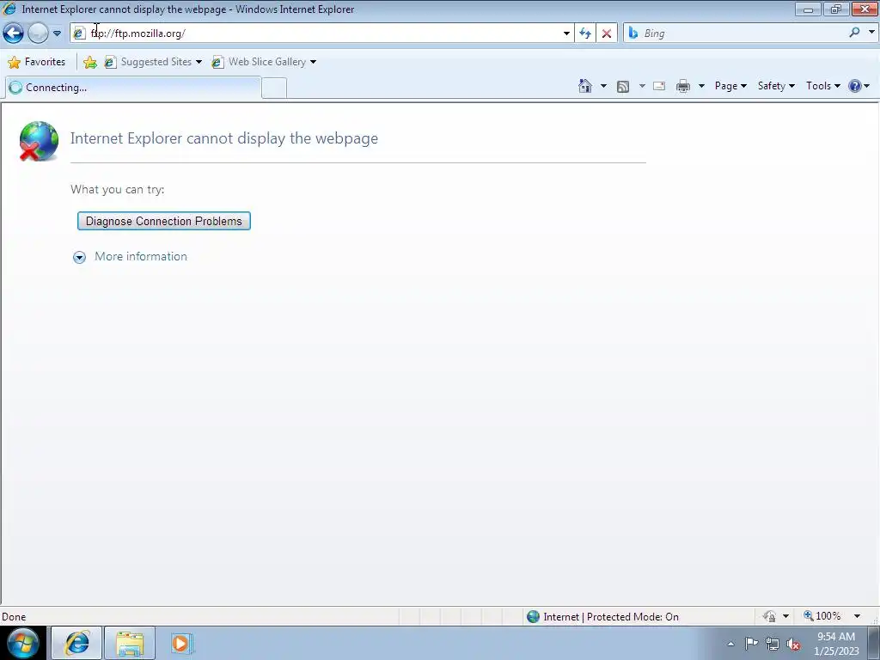The image size is (880, 660).
Task: Click Internet Explorer taskbar icon
Action: pyautogui.click(x=76, y=643)
